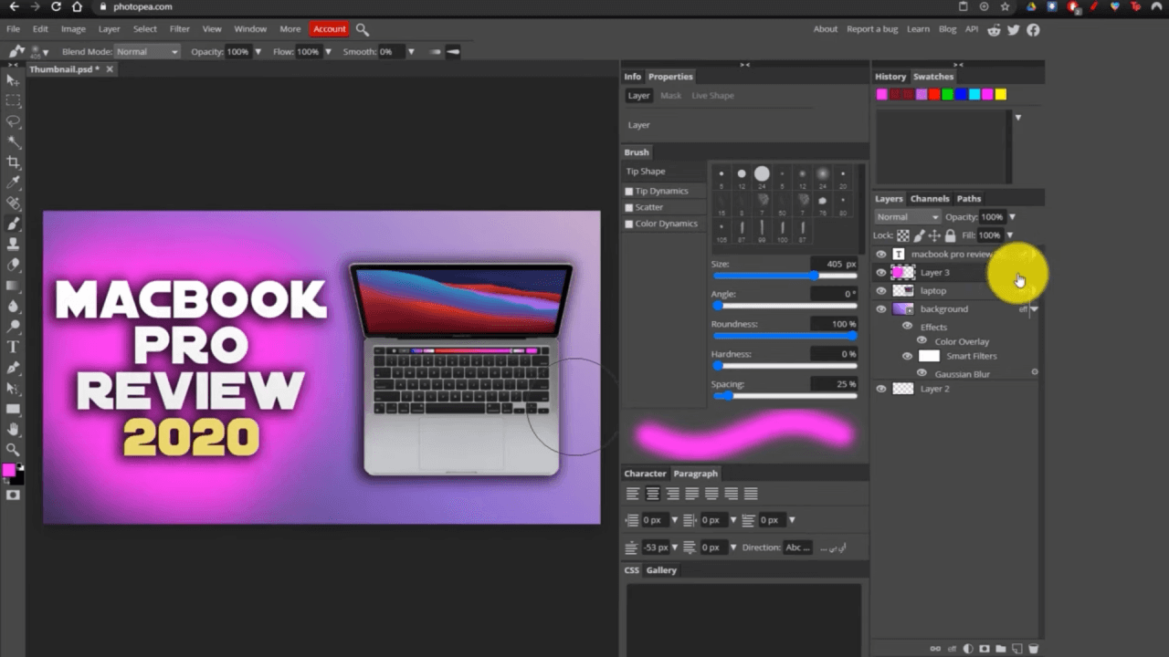Open the Filter menu
1169x657 pixels.
(179, 29)
